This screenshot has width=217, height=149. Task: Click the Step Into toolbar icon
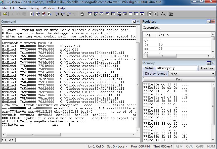tap(57, 14)
